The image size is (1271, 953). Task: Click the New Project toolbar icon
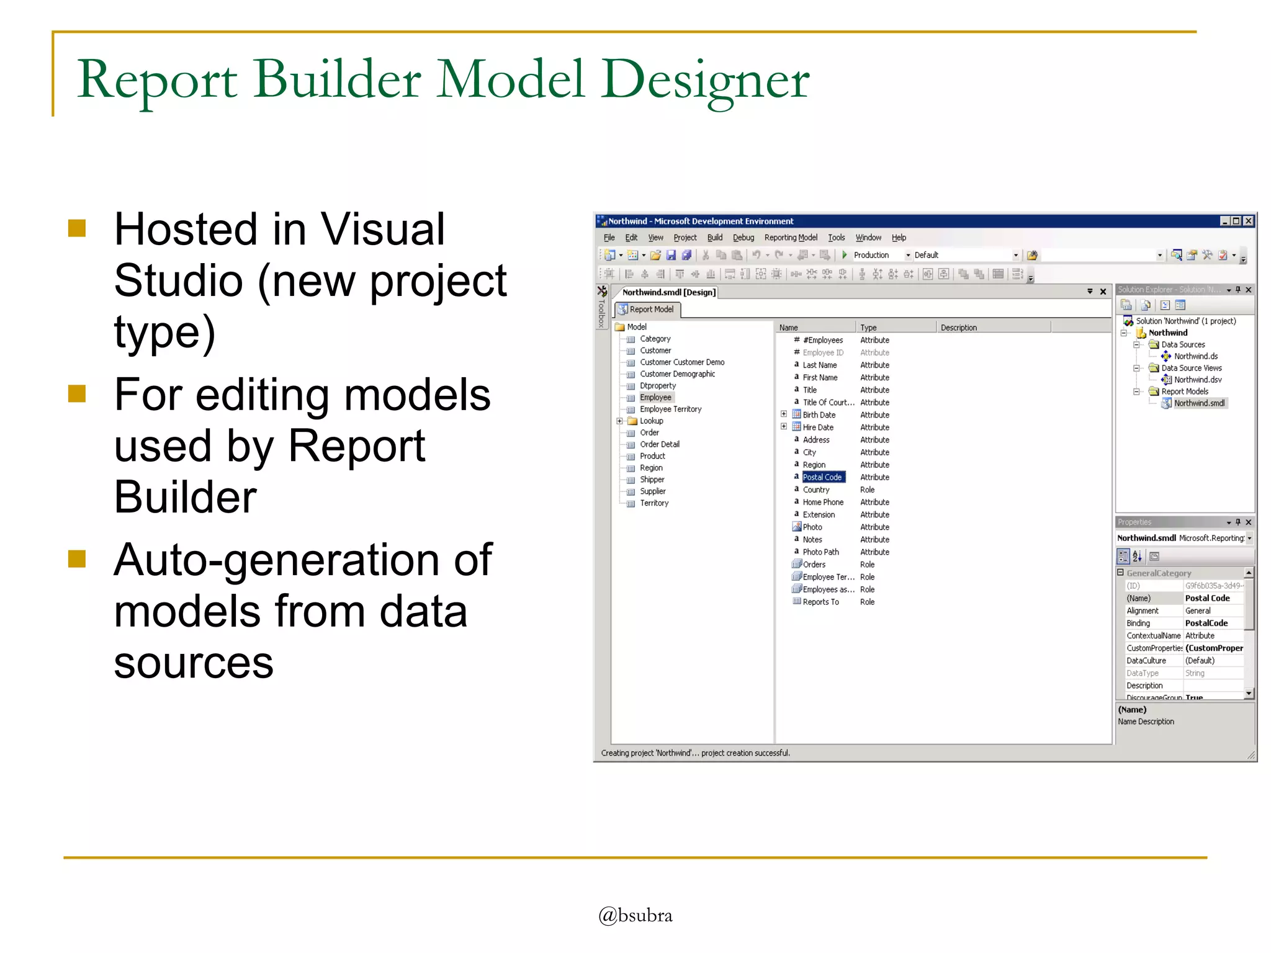coord(609,255)
